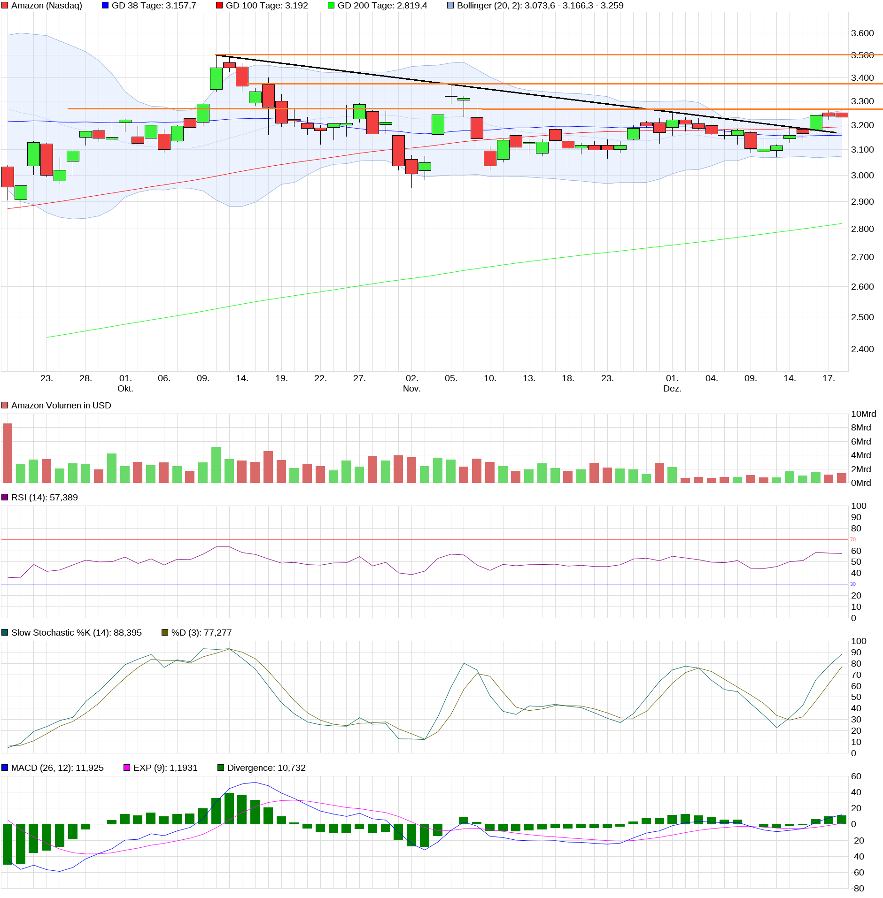This screenshot has width=883, height=898.
Task: Click the tallest MACD divergence histogram bar
Action: pos(8,844)
